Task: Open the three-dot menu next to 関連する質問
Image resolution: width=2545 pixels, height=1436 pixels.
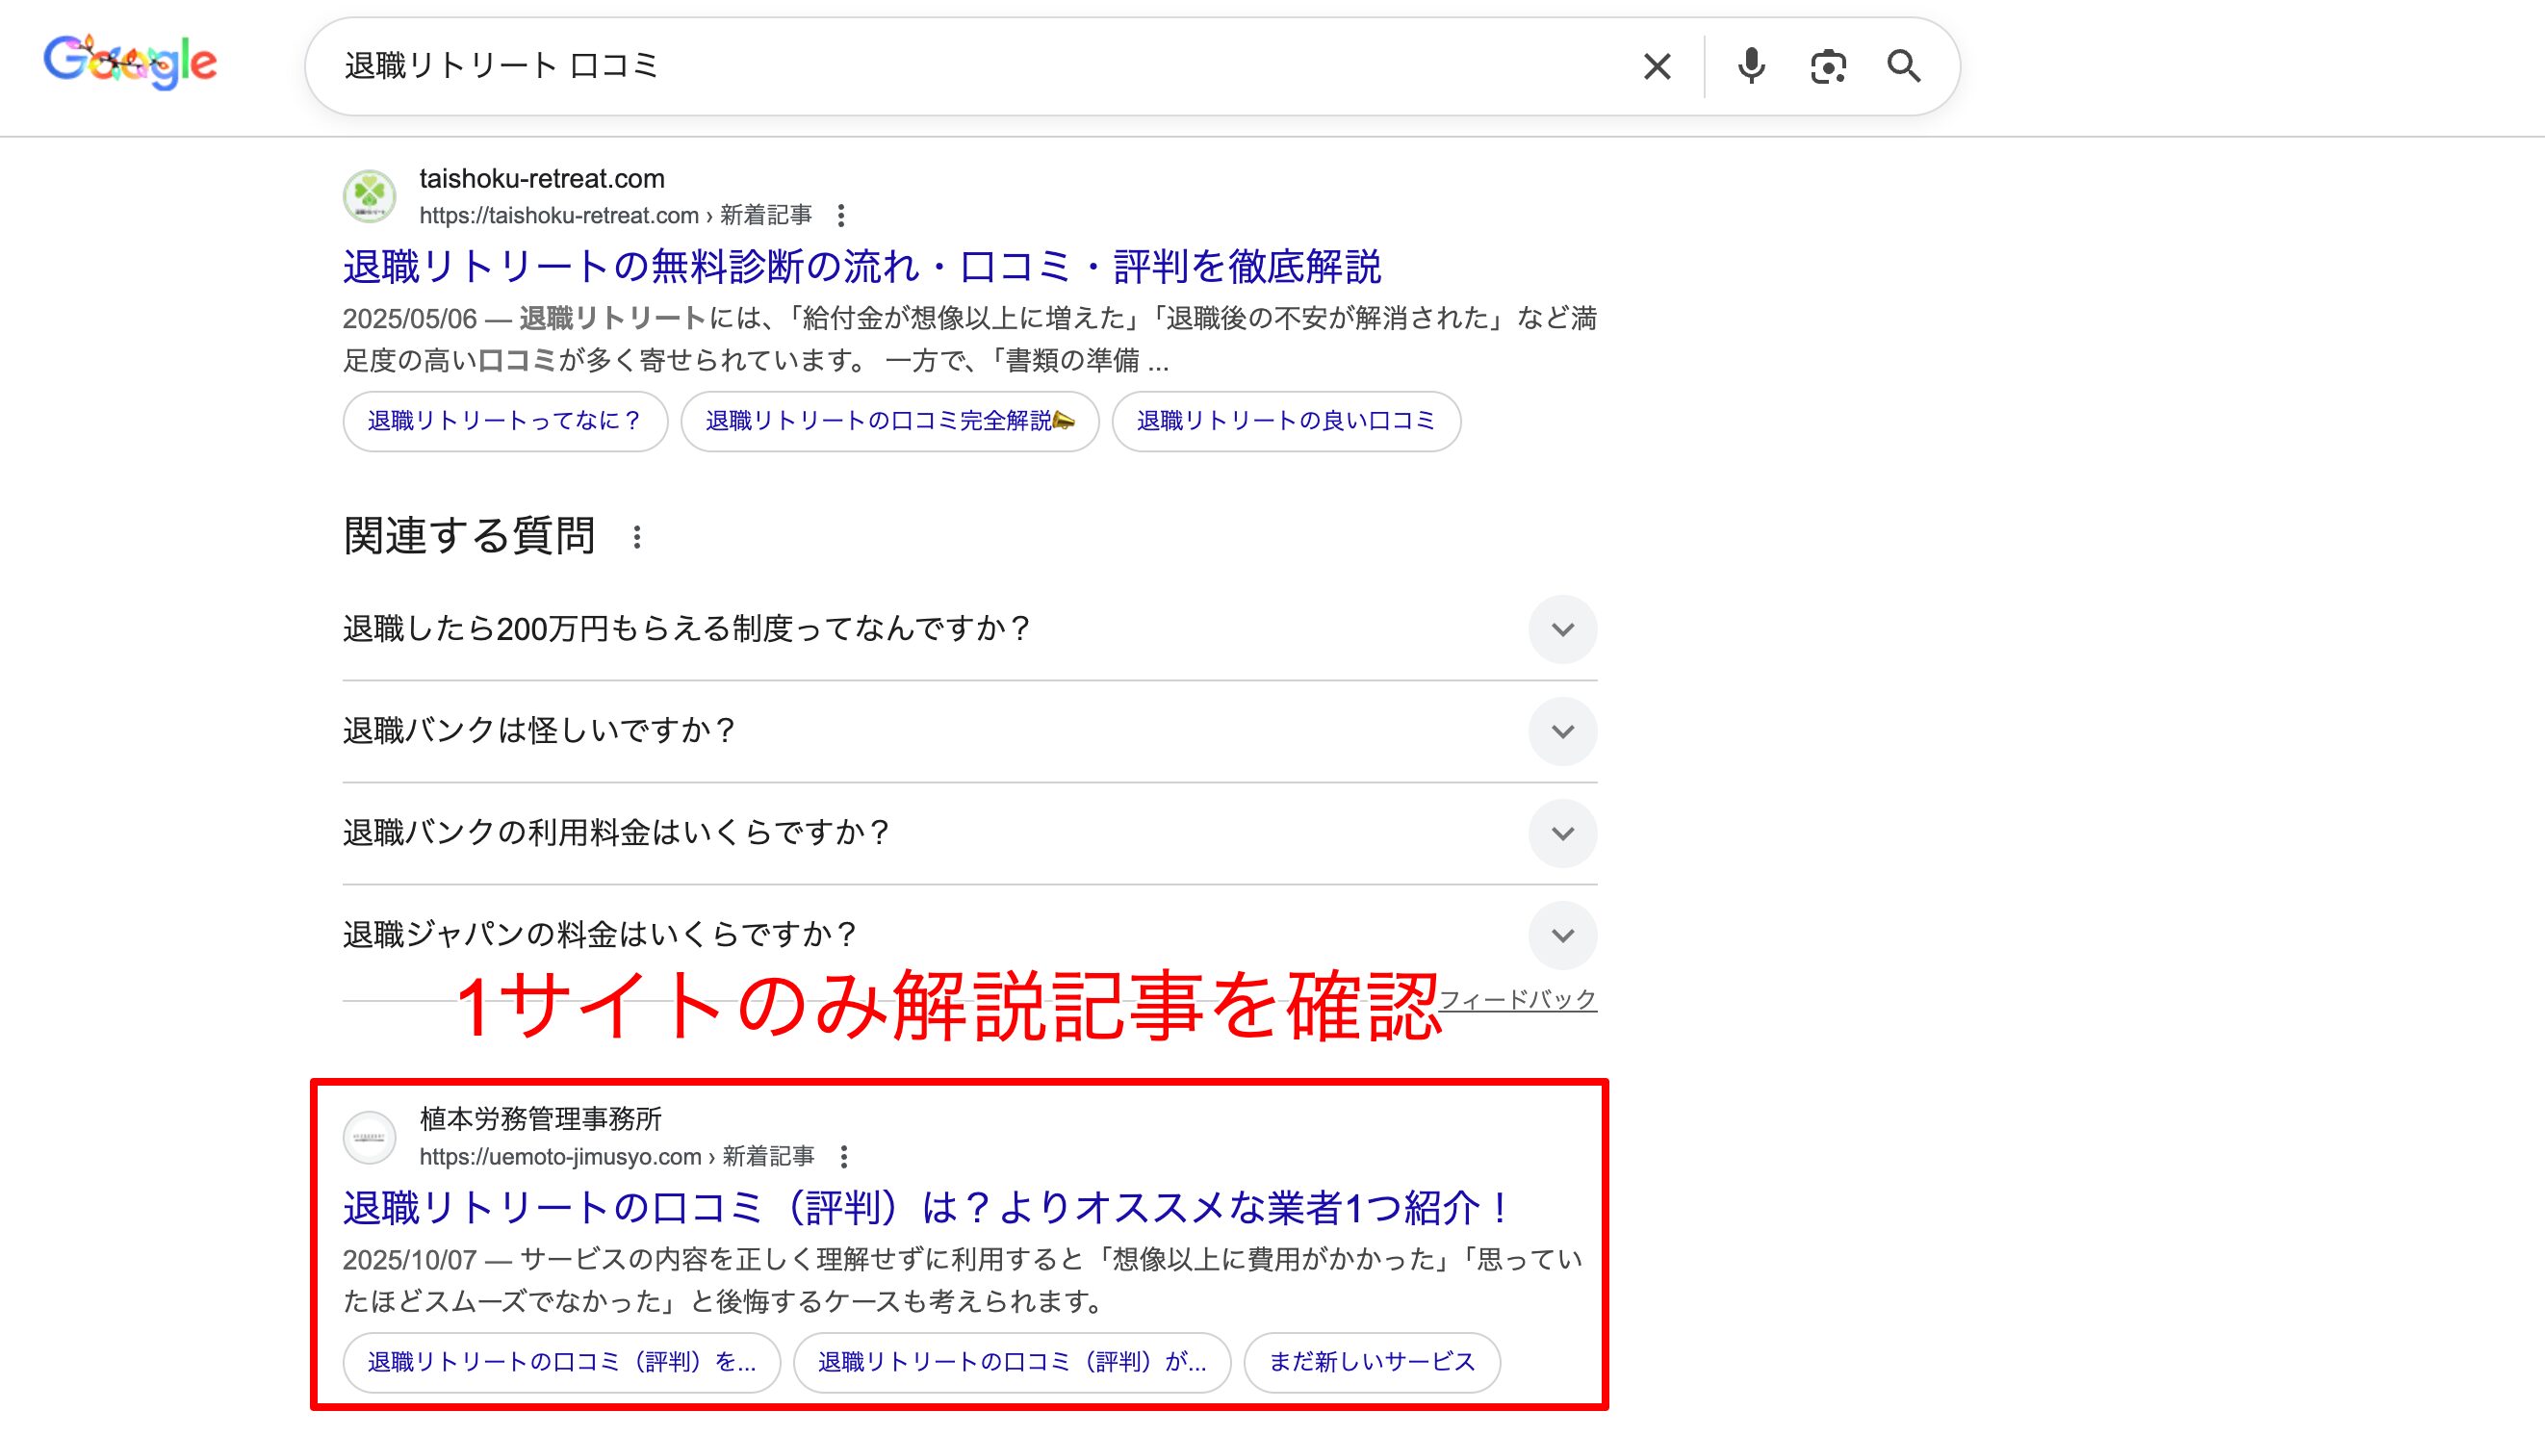Action: coord(637,537)
